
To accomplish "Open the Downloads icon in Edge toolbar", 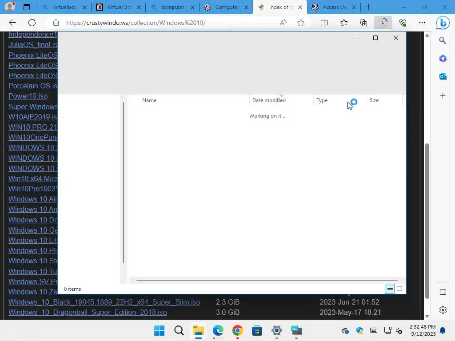I will [x=383, y=23].
